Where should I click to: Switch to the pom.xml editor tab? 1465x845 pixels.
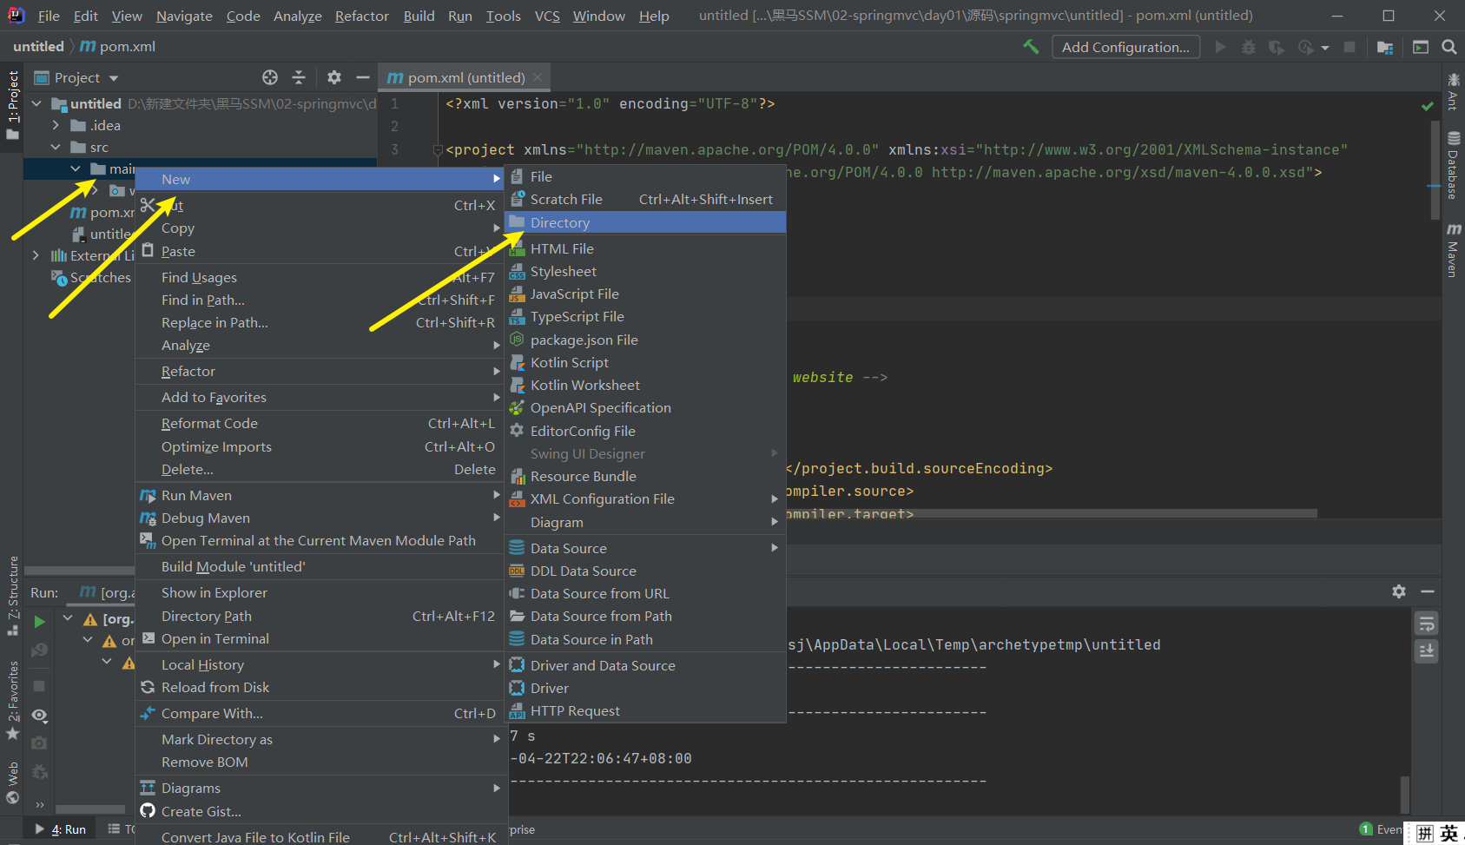tap(465, 77)
